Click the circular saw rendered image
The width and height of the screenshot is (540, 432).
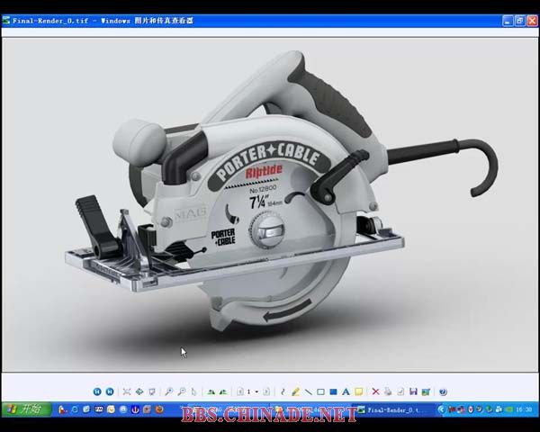(270, 204)
